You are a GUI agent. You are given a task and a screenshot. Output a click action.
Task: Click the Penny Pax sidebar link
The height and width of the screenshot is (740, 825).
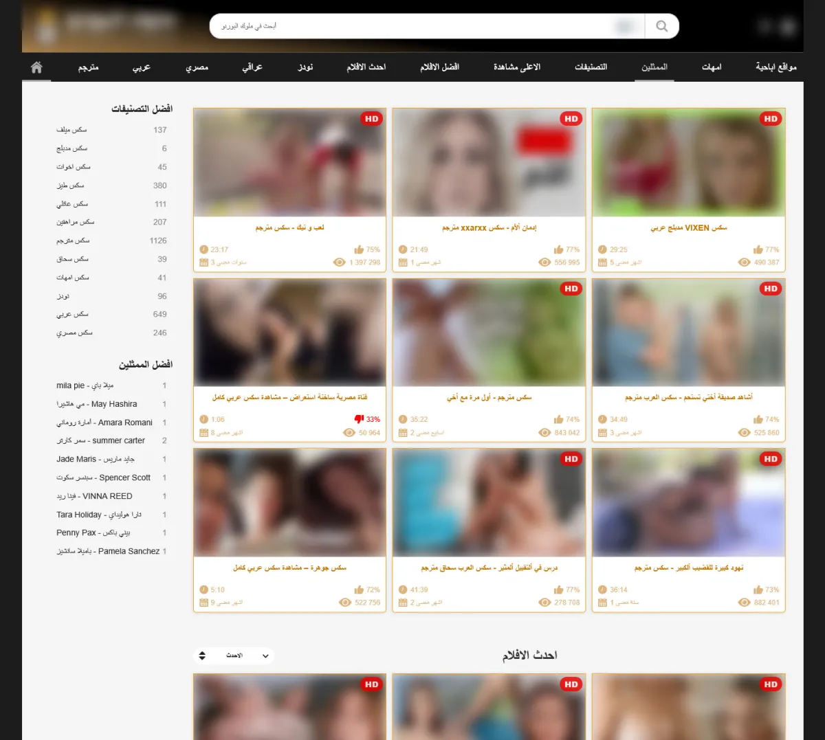pos(93,532)
